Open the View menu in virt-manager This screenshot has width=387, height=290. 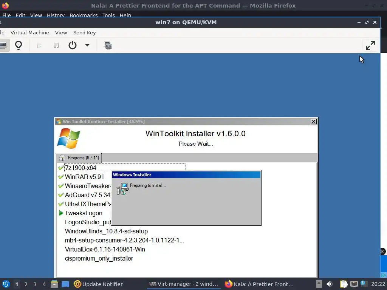click(61, 32)
